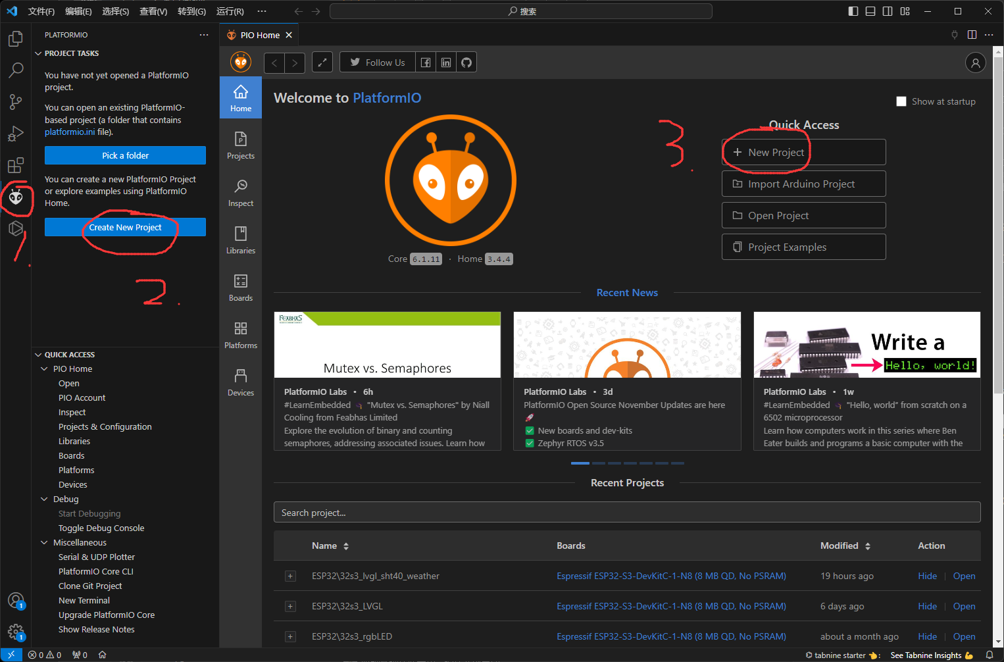Sort recent projects by Modified column
The image size is (1004, 662).
(845, 546)
